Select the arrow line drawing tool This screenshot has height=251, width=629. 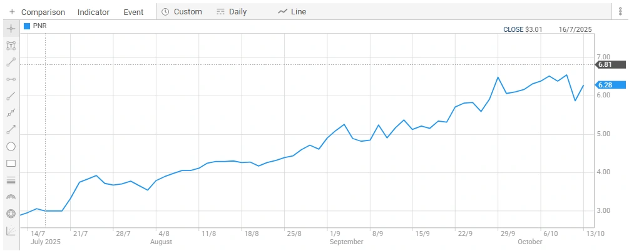click(11, 130)
